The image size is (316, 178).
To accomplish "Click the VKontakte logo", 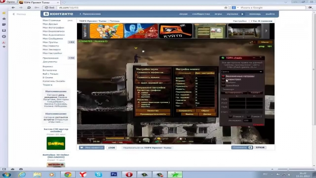I will (58, 14).
